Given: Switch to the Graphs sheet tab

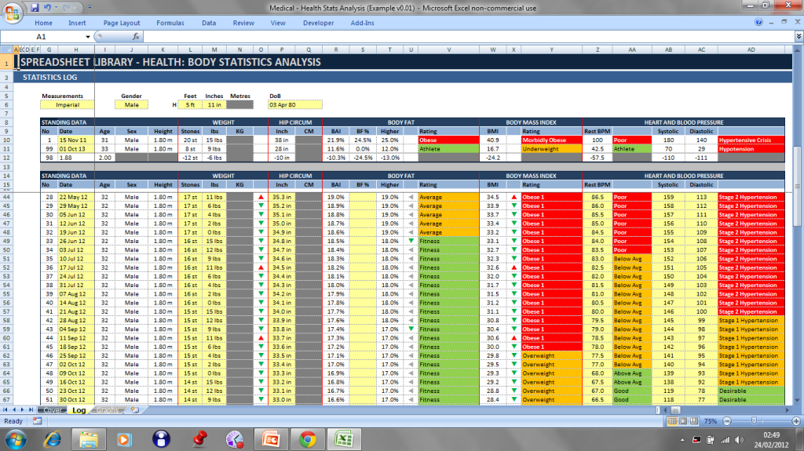Looking at the screenshot, I should coord(108,409).
